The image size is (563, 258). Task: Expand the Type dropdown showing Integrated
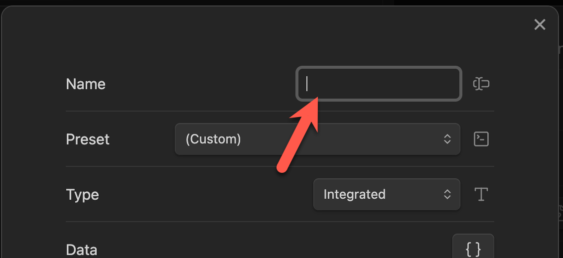386,194
